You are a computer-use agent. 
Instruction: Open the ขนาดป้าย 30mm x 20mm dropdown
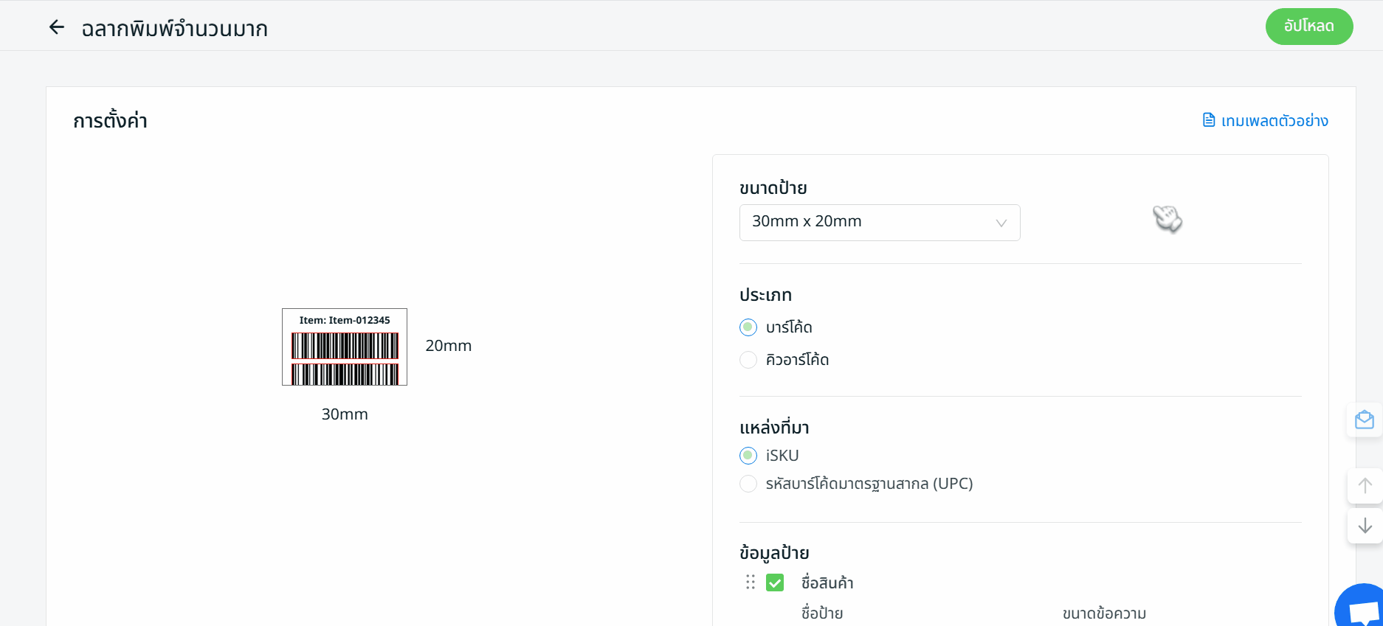879,222
